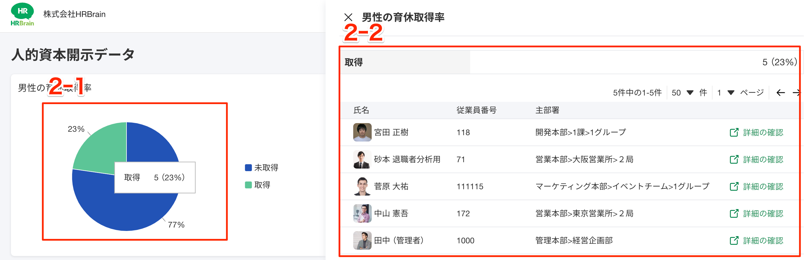
Task: Sort by 主部署 column header
Action: (x=547, y=110)
